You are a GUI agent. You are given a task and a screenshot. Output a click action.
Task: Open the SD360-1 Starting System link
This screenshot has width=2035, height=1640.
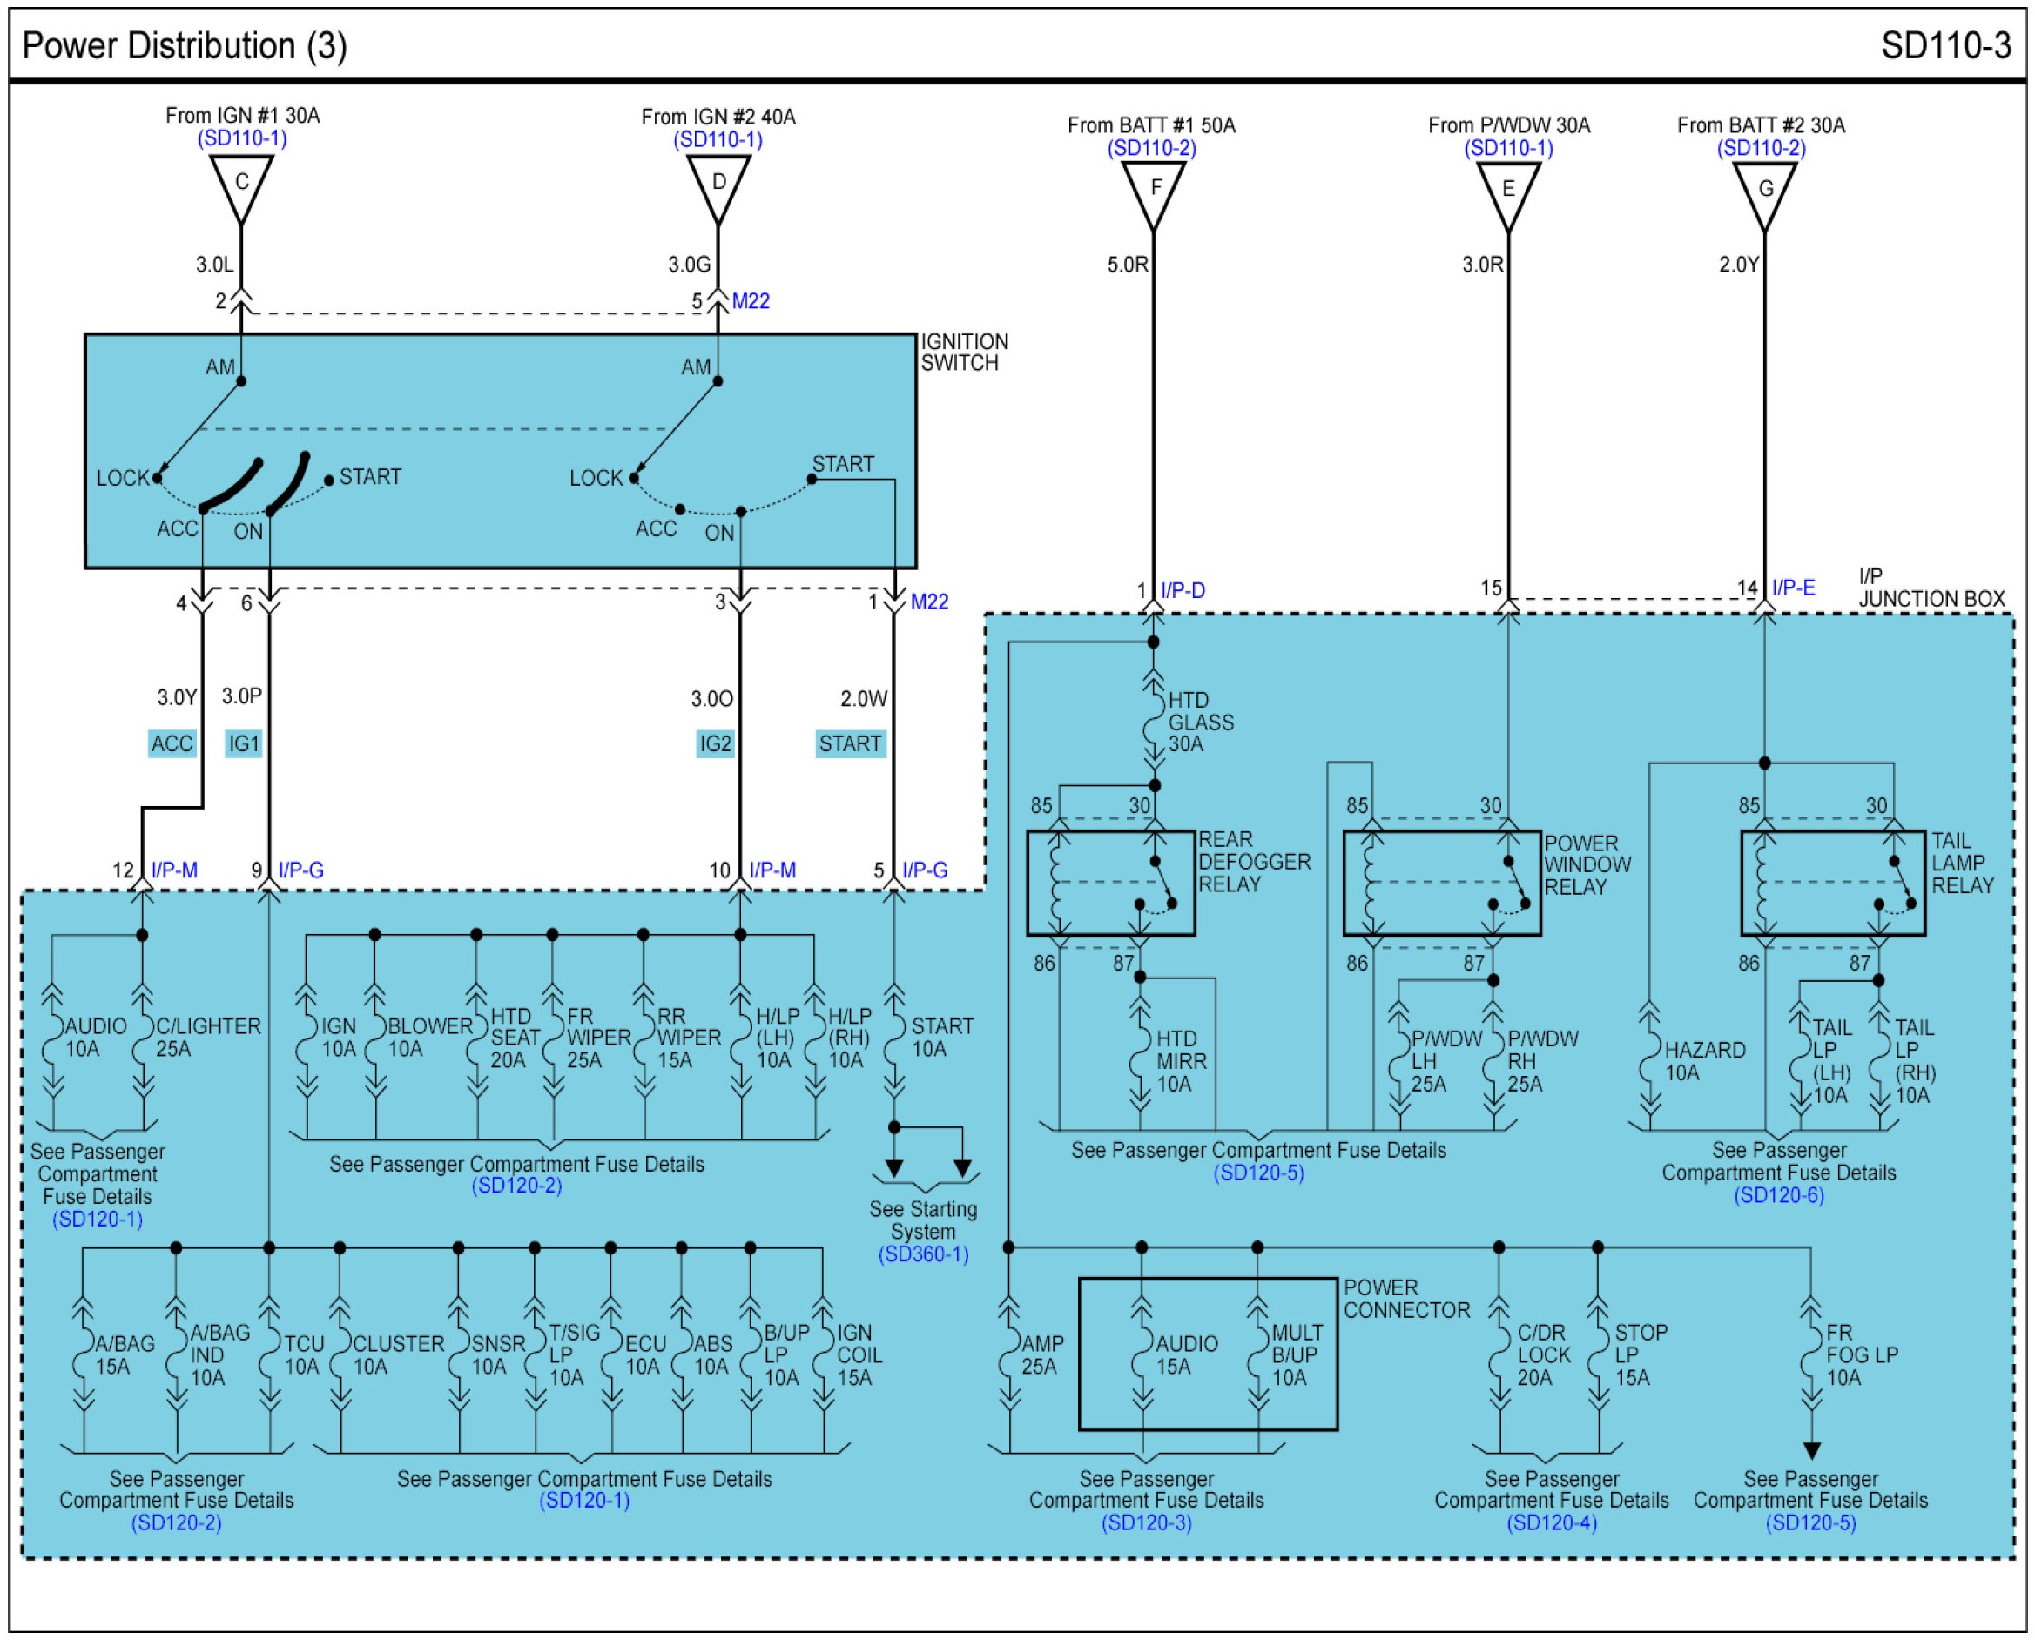click(923, 1254)
